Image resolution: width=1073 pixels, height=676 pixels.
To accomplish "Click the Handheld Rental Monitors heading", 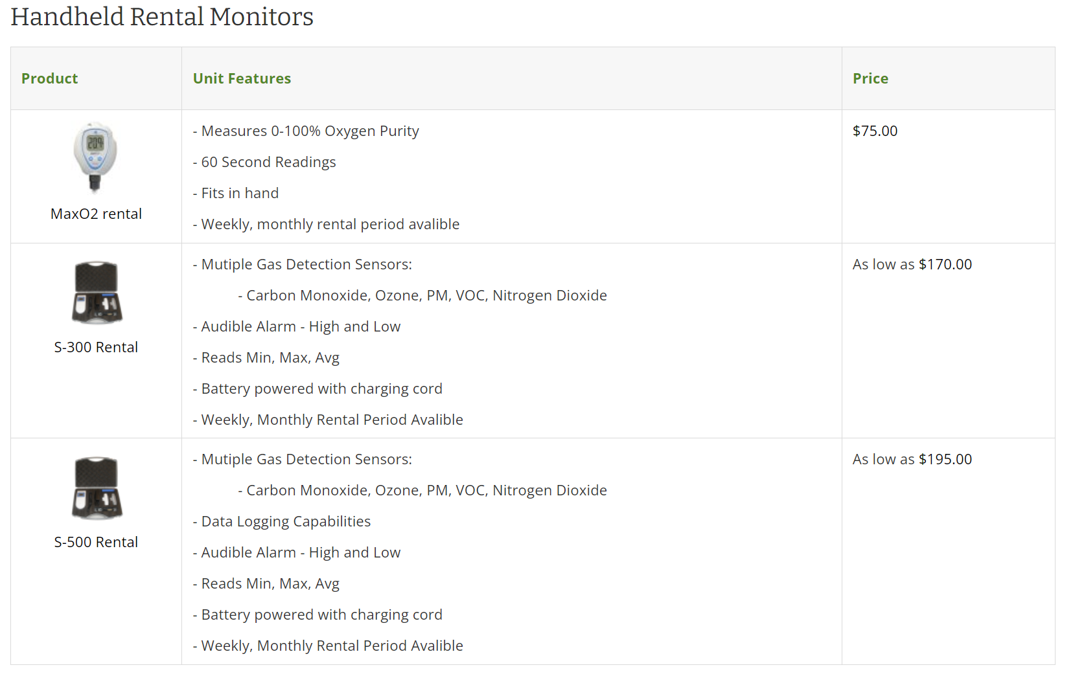I will tap(162, 17).
